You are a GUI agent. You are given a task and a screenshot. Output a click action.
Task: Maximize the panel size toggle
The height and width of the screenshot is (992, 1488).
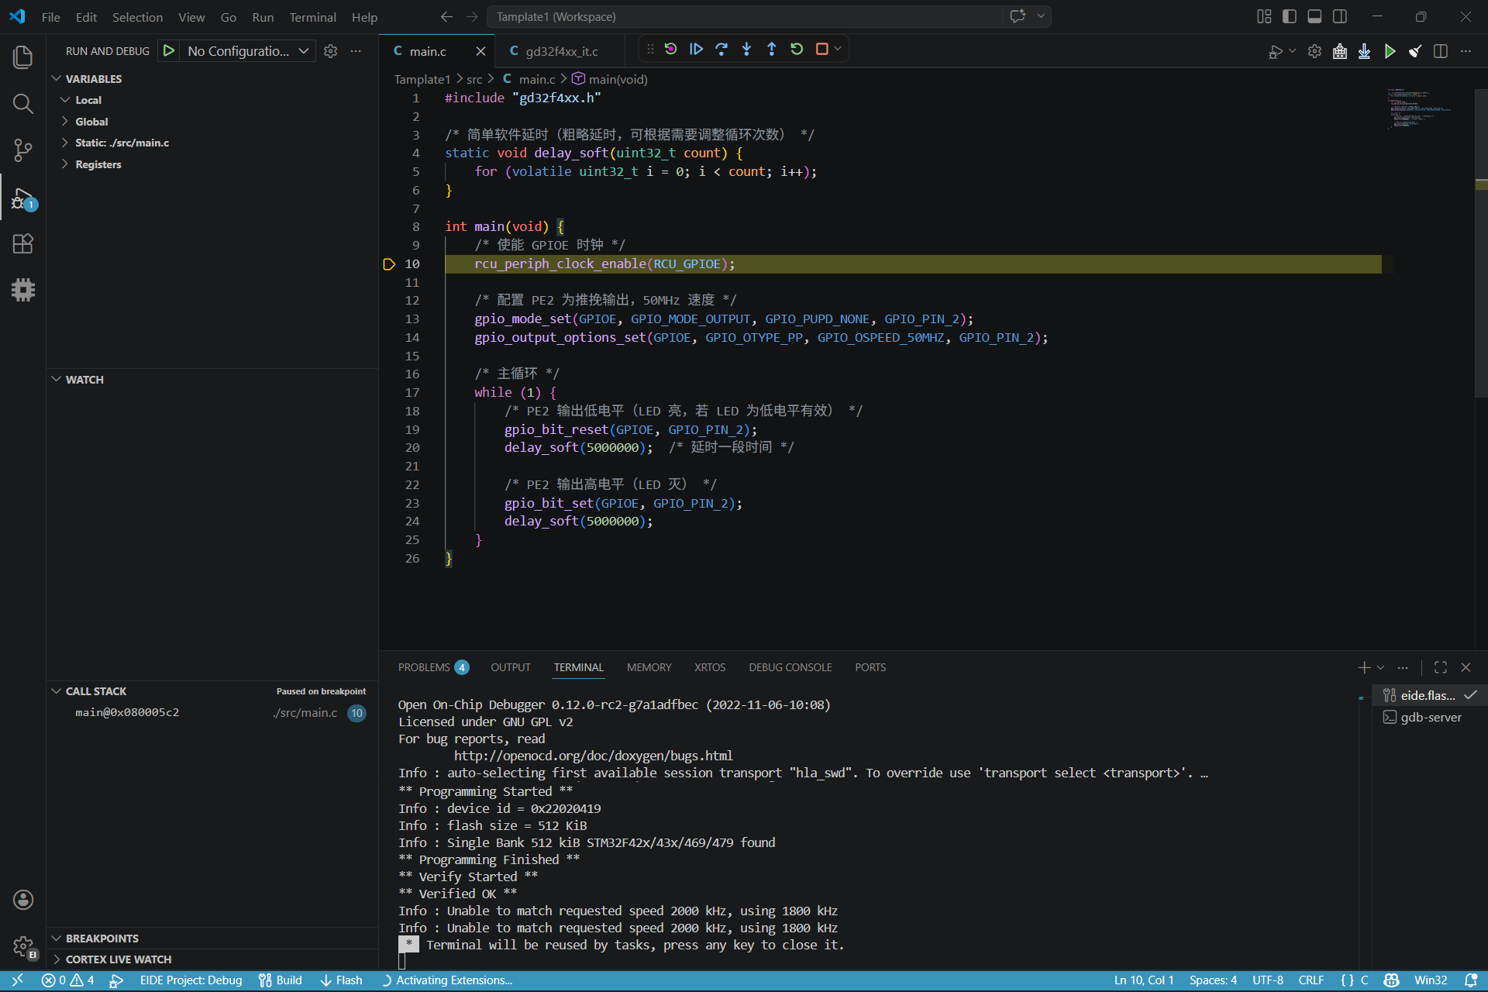1441,667
